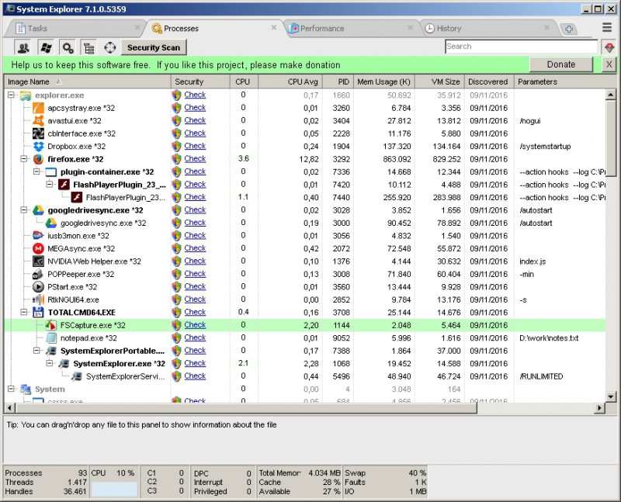Switch to the Performance tab
This screenshot has height=502, width=621.
point(351,29)
